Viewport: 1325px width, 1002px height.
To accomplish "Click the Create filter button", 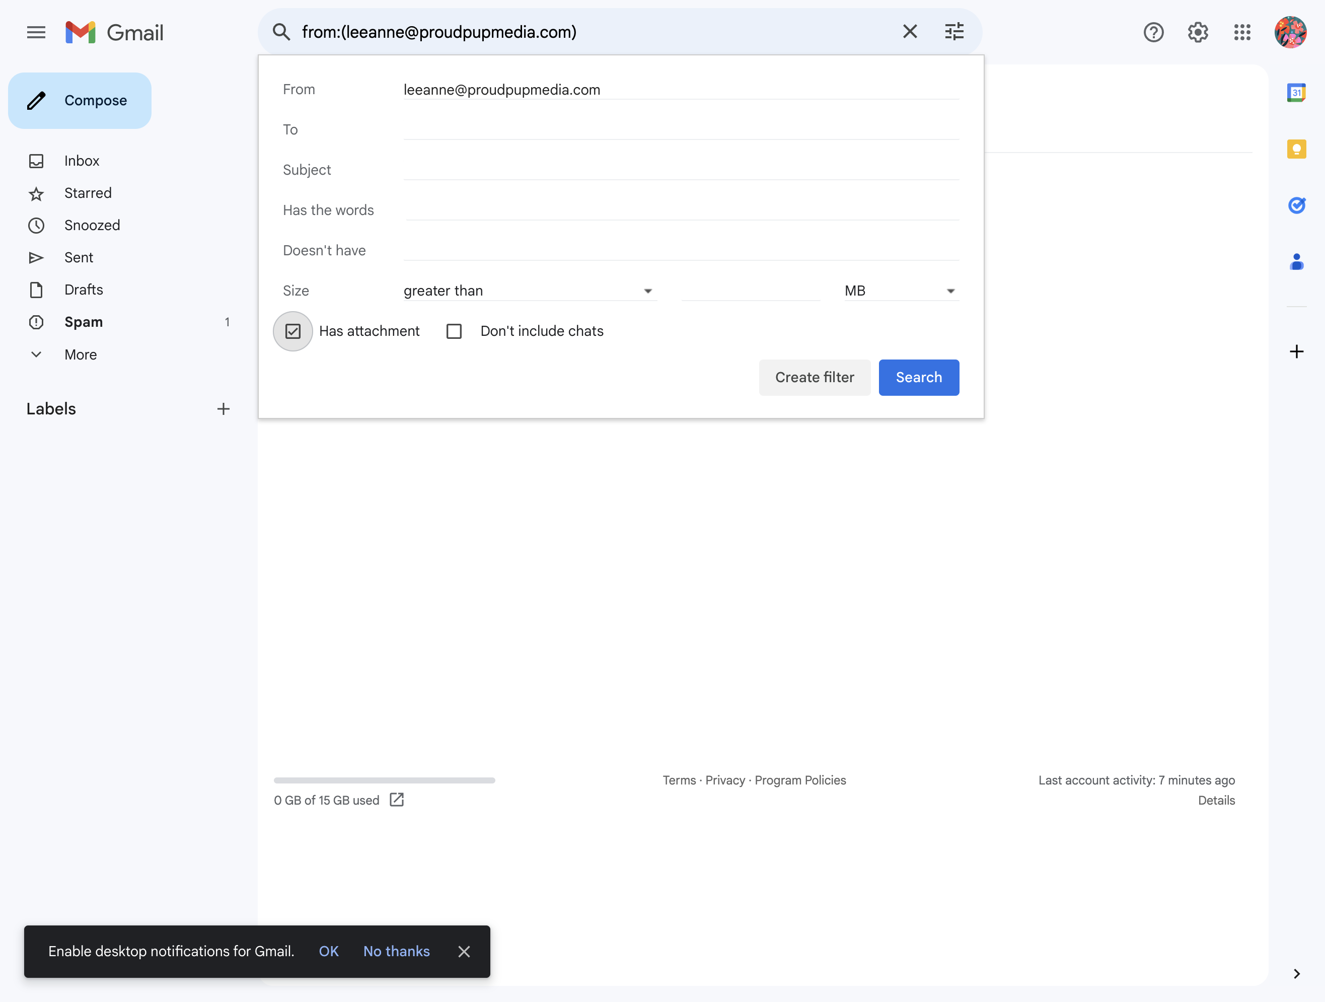I will [x=814, y=378].
